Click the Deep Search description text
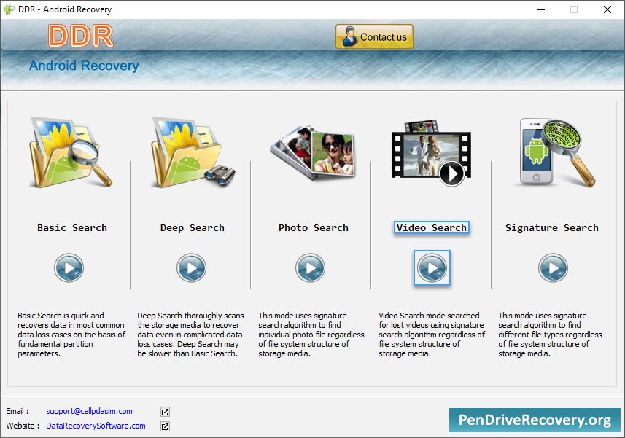Screen dimensions: 625x438 coord(190,335)
